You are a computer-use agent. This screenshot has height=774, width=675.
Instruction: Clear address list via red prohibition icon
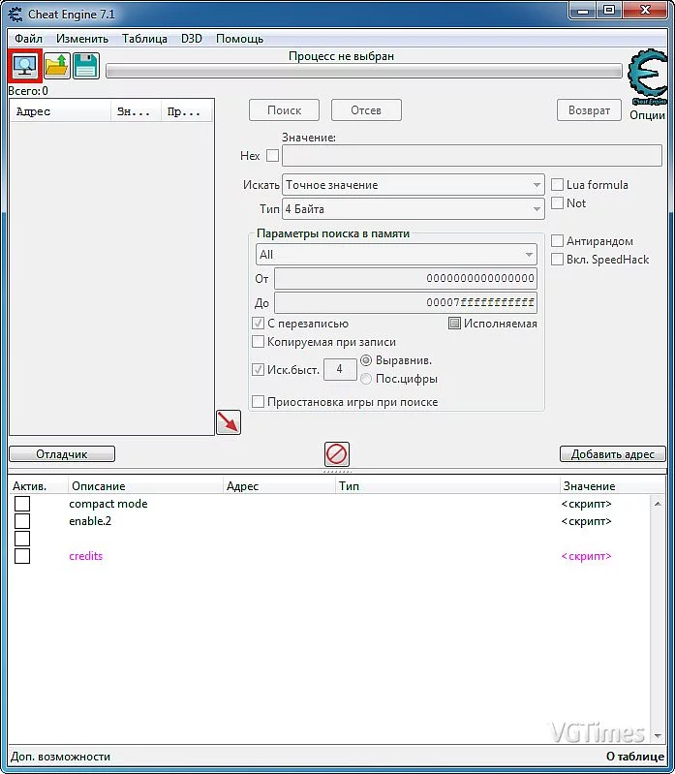337,454
